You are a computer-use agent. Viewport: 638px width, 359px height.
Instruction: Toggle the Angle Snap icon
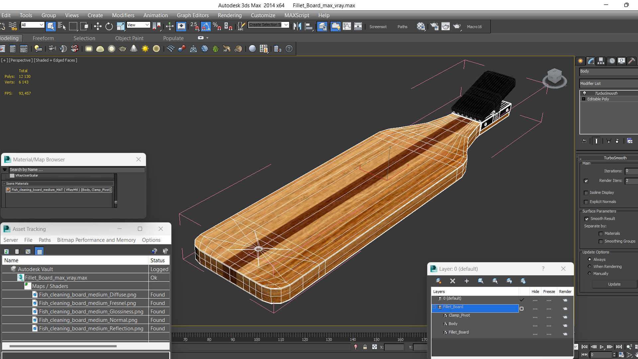tap(206, 26)
